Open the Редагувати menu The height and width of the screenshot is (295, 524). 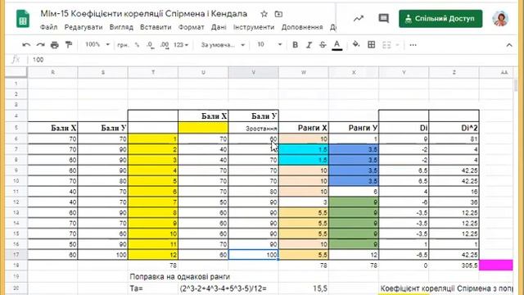pyautogui.click(x=84, y=27)
